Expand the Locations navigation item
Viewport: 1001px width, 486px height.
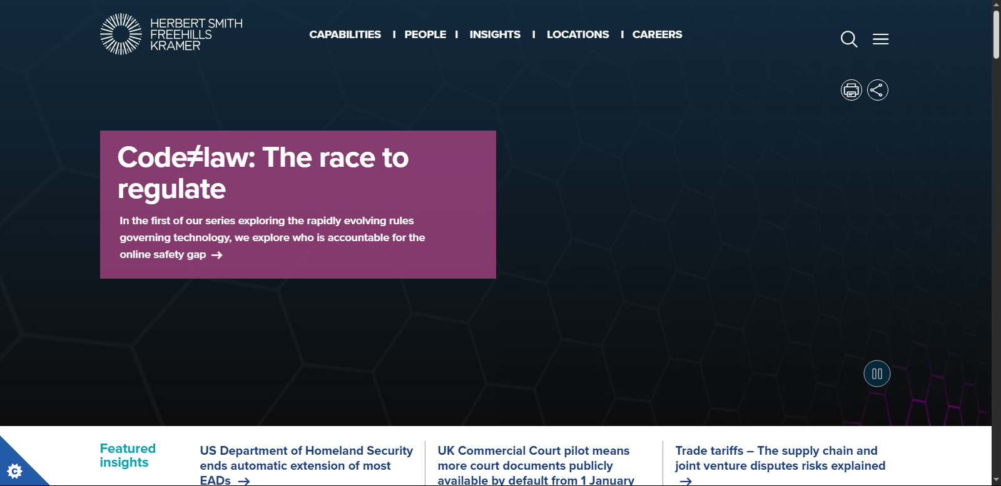(x=577, y=34)
